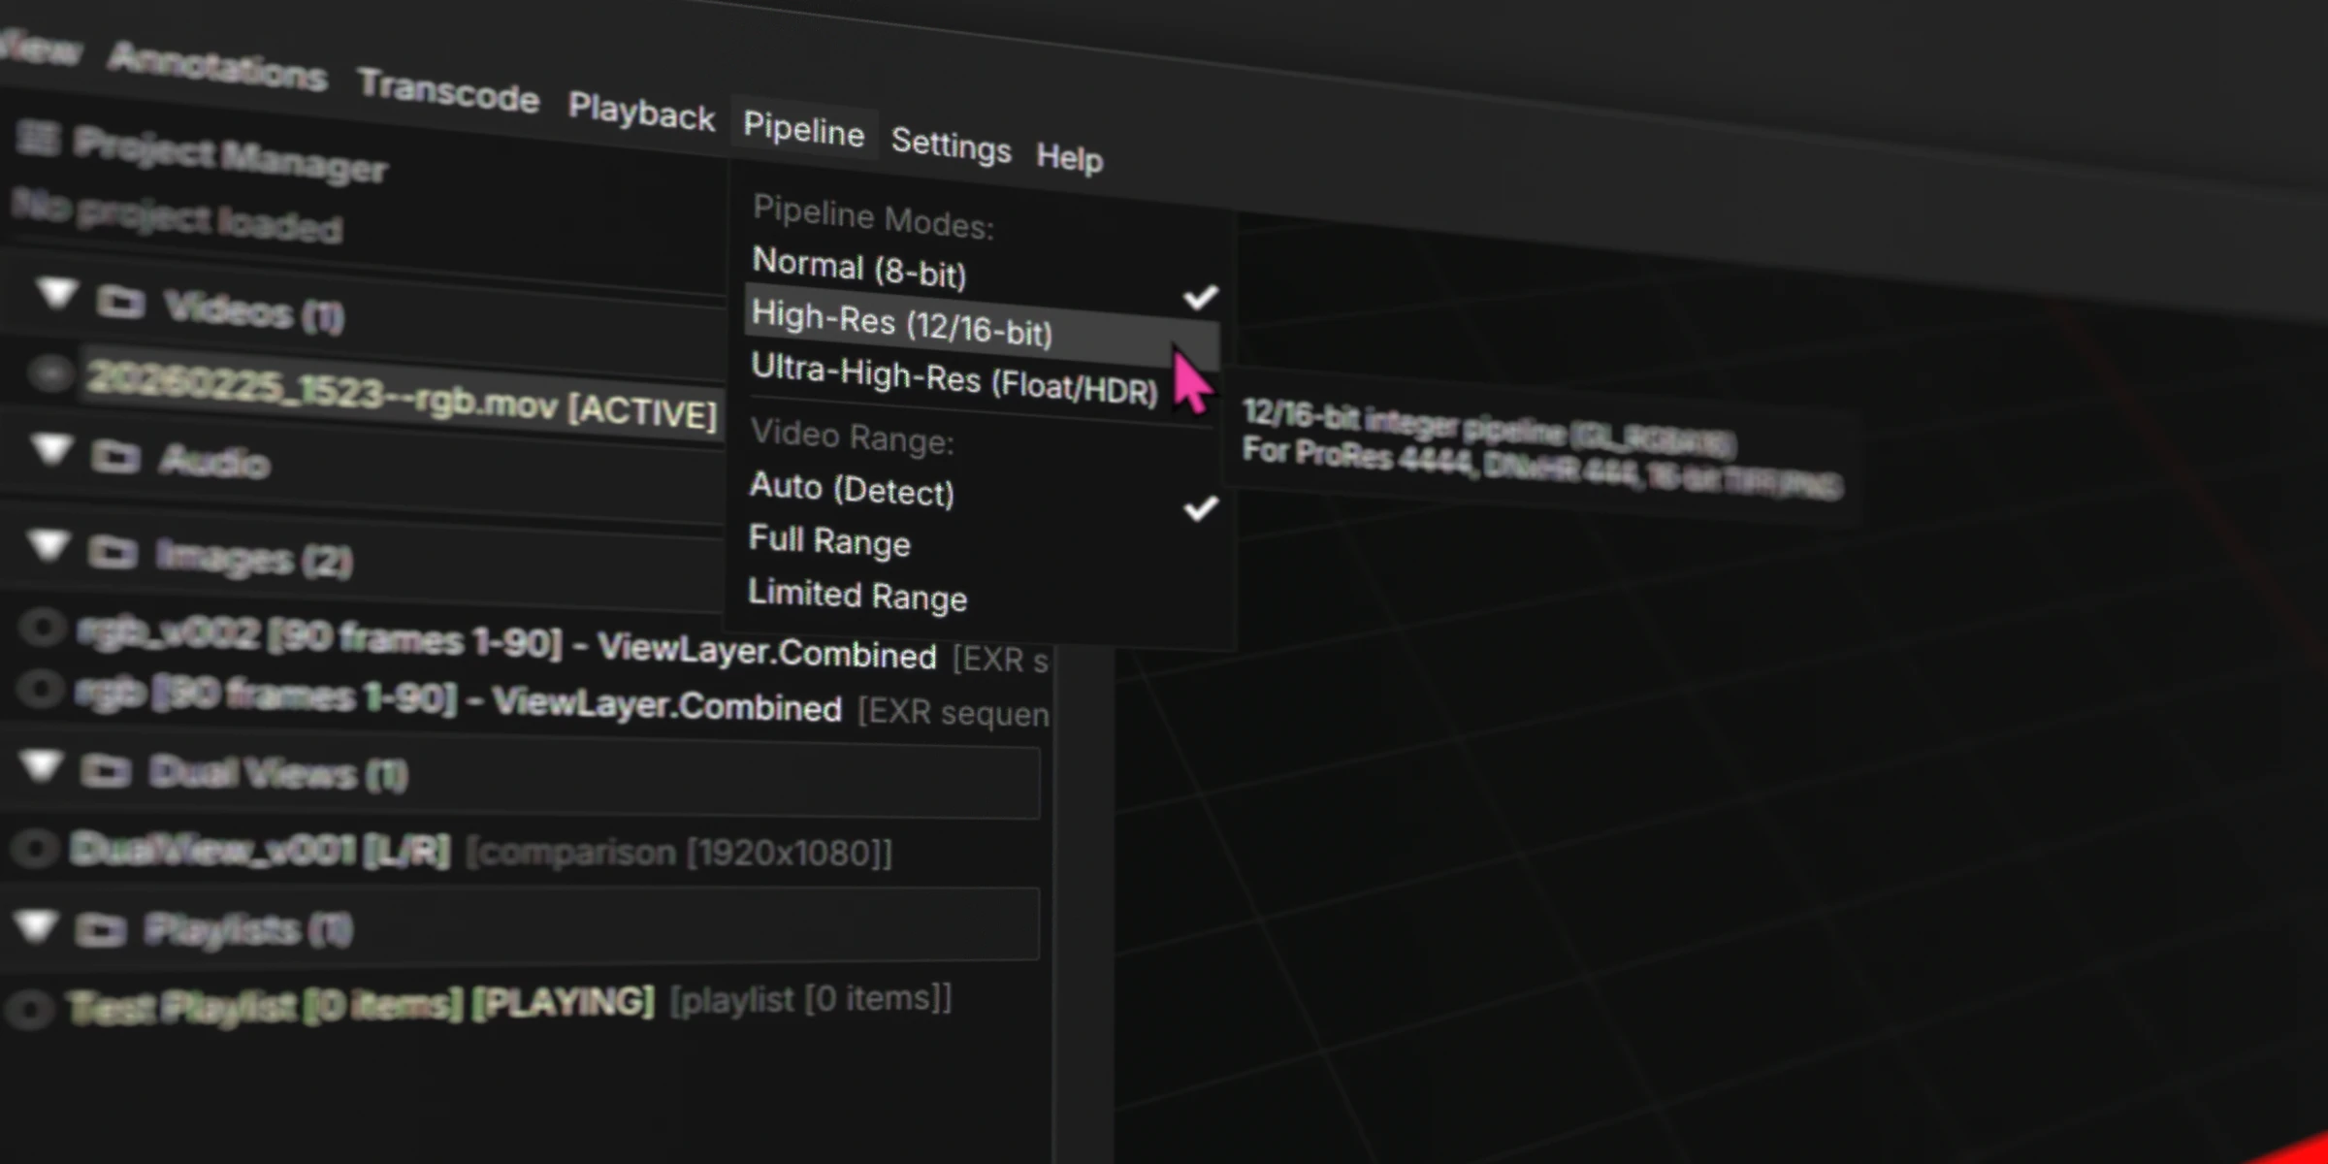Collapse the Videos section triangle

tap(56, 293)
